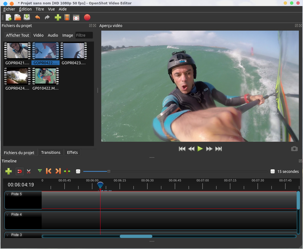Screen dimensions: 303x249
Task: Take a snapshot with the camera icon
Action: pos(294,149)
